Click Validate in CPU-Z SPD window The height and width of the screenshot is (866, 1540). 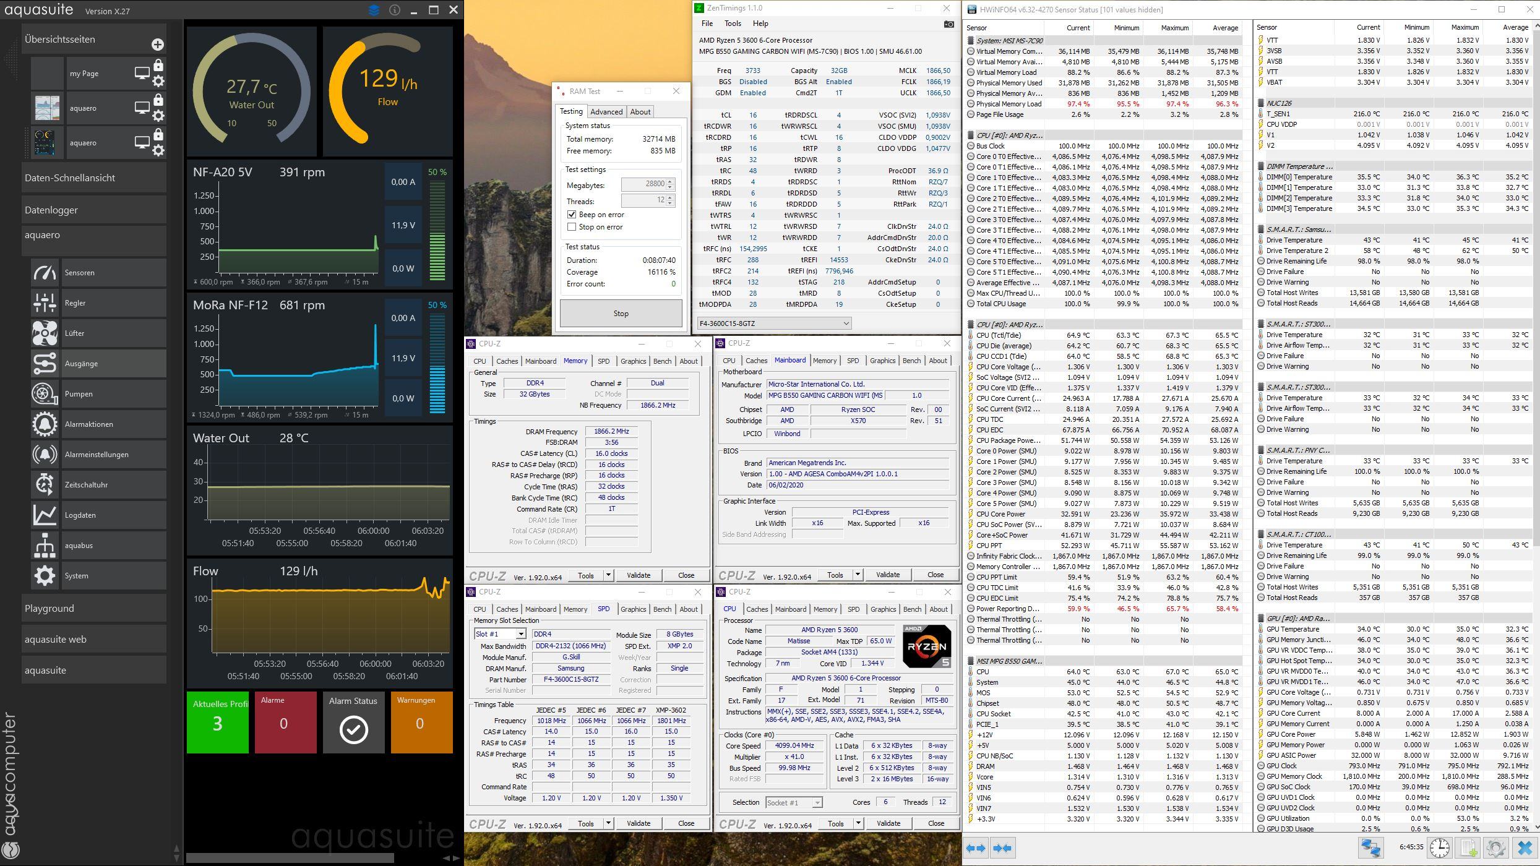click(x=638, y=823)
